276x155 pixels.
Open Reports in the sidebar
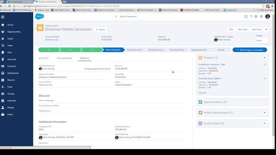coord(11,80)
